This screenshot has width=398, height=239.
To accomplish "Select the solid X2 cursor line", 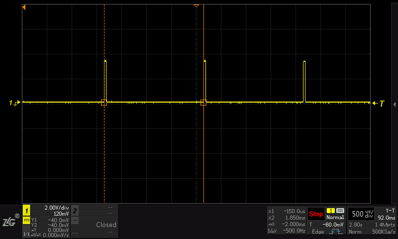I will pyautogui.click(x=203, y=104).
